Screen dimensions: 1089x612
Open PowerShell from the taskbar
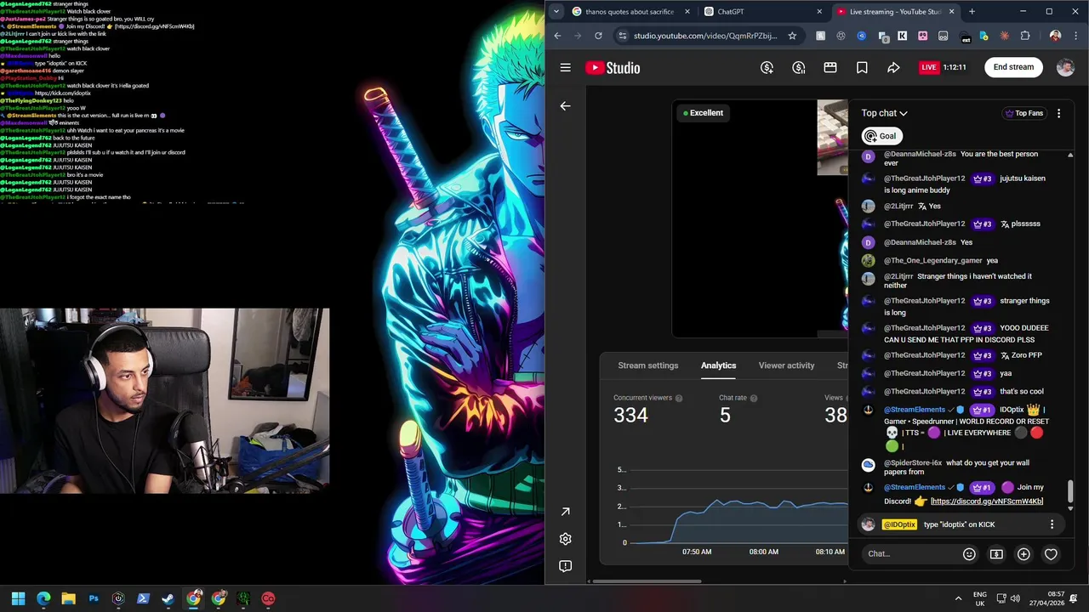coord(143,598)
